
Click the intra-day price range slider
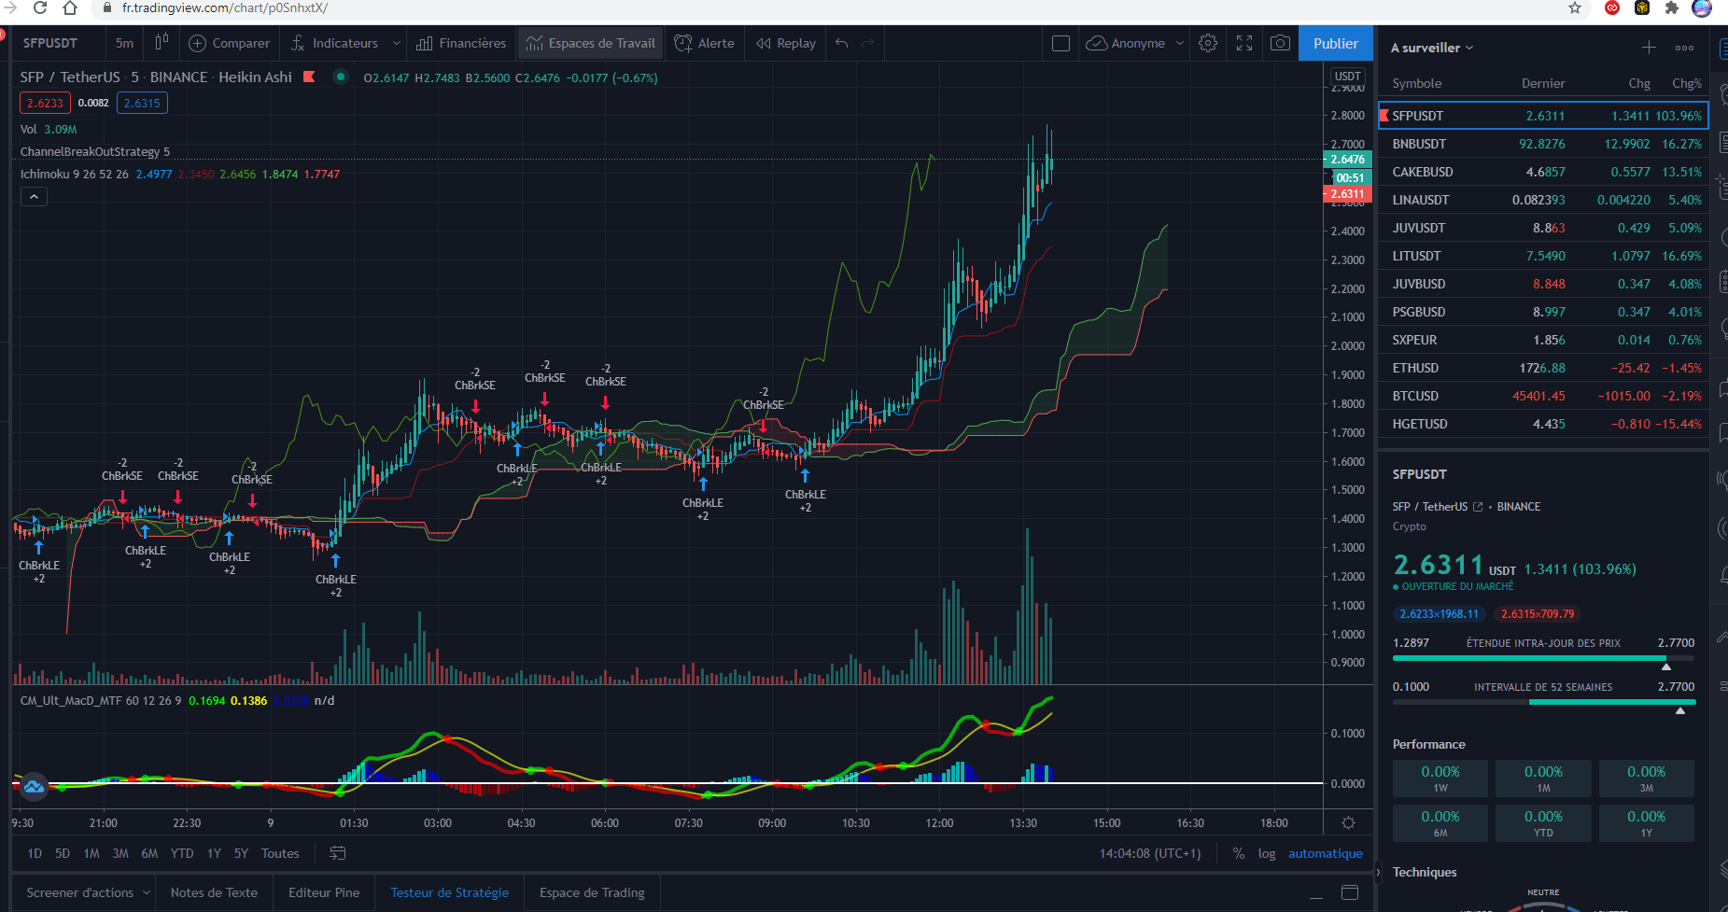point(1543,660)
